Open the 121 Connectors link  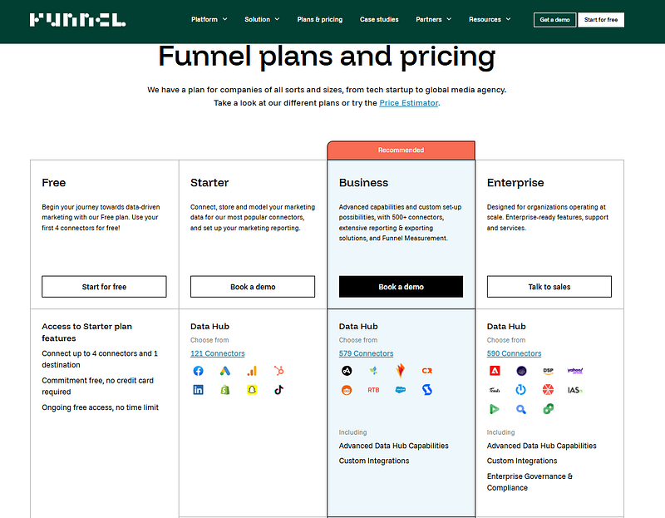point(218,353)
